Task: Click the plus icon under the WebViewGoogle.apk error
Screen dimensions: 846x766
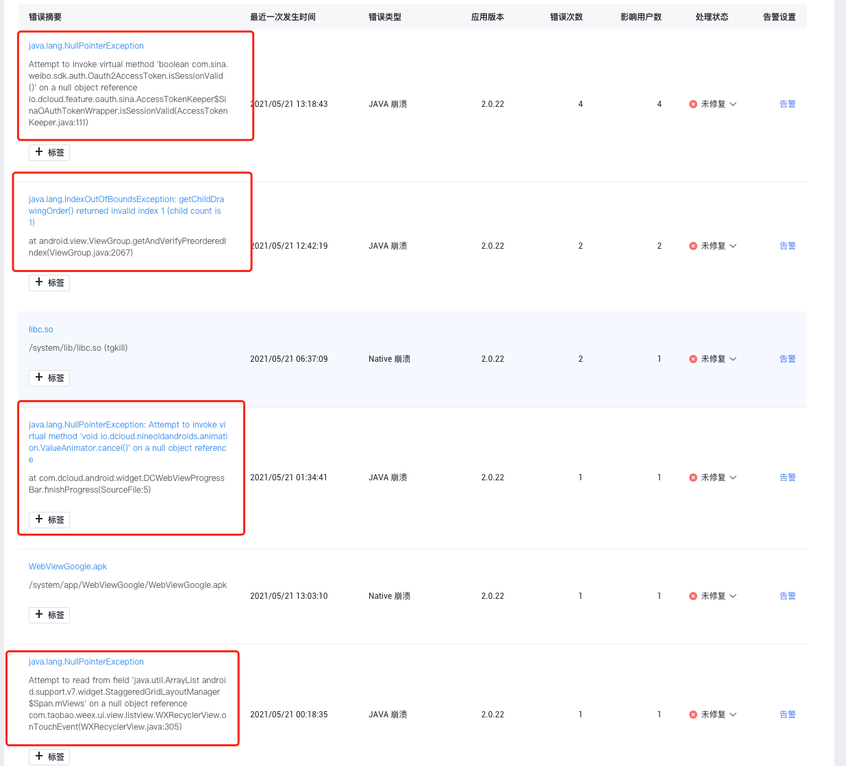Action: click(x=39, y=615)
